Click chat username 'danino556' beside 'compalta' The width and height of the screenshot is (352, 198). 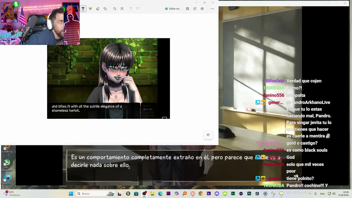tap(273, 95)
